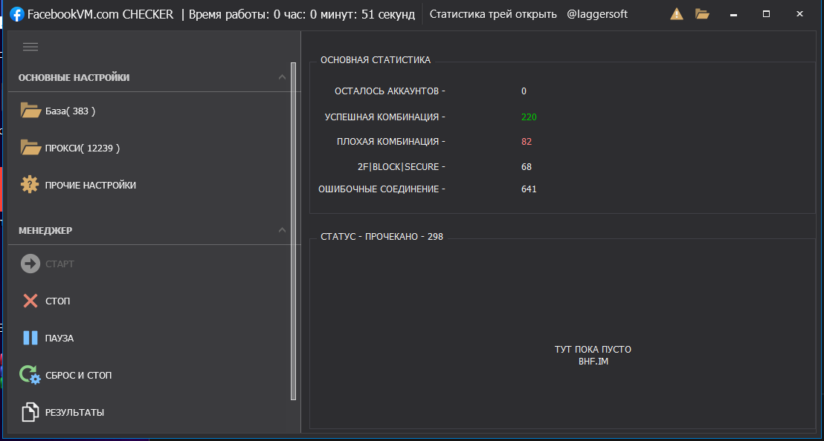Viewport: 824px width, 441px height.
Task: Click the СБРОС И СТОП refresh icon
Action: pos(30,375)
